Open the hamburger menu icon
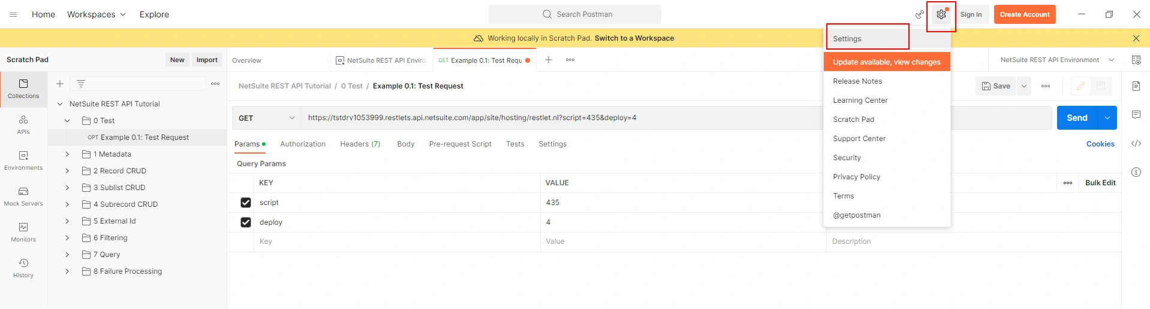The image size is (1150, 309). (13, 14)
